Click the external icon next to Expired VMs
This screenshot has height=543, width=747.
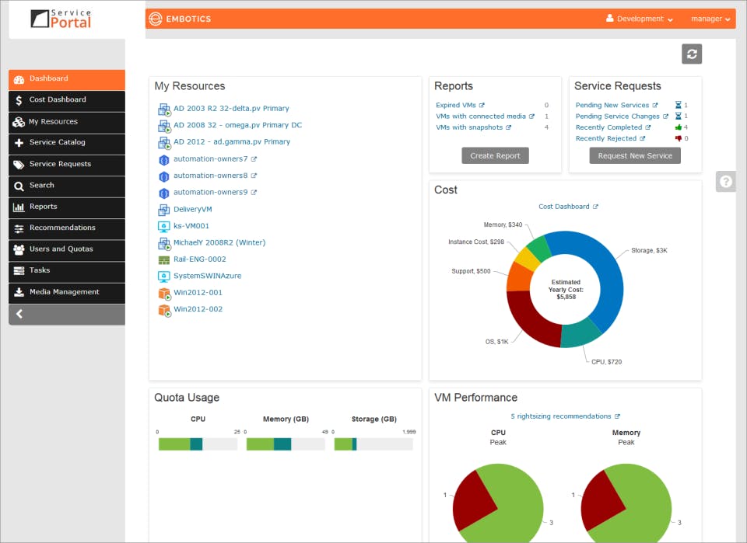482,105
